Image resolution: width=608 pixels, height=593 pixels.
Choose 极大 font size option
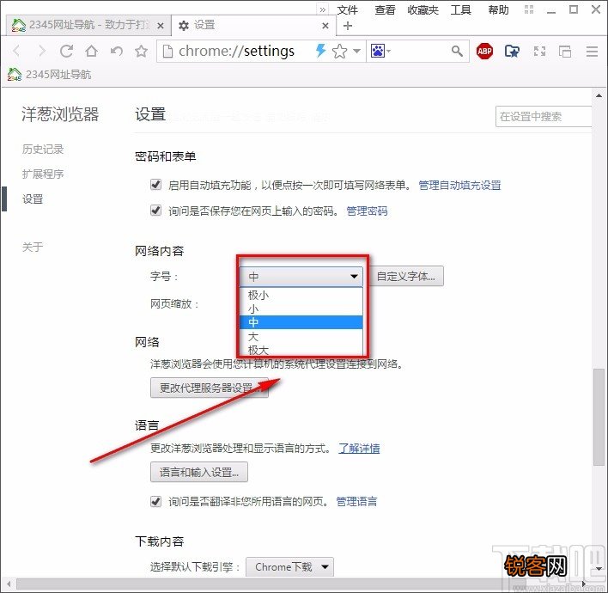coord(301,350)
